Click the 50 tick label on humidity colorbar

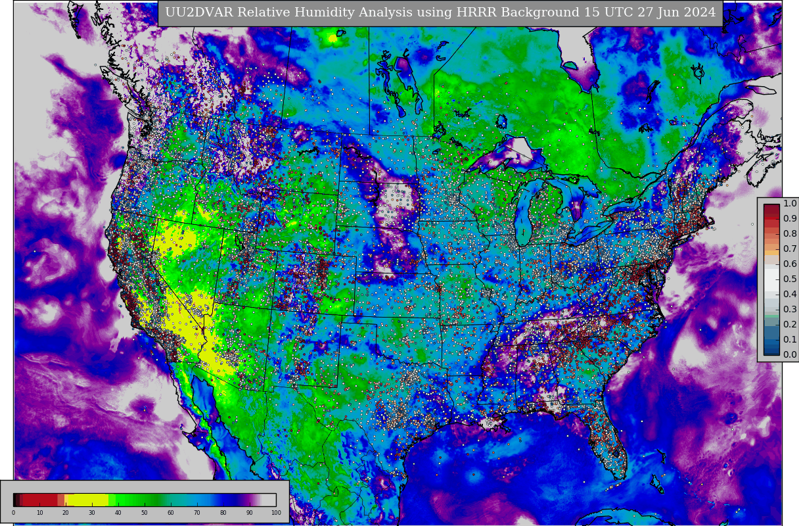[145, 514]
